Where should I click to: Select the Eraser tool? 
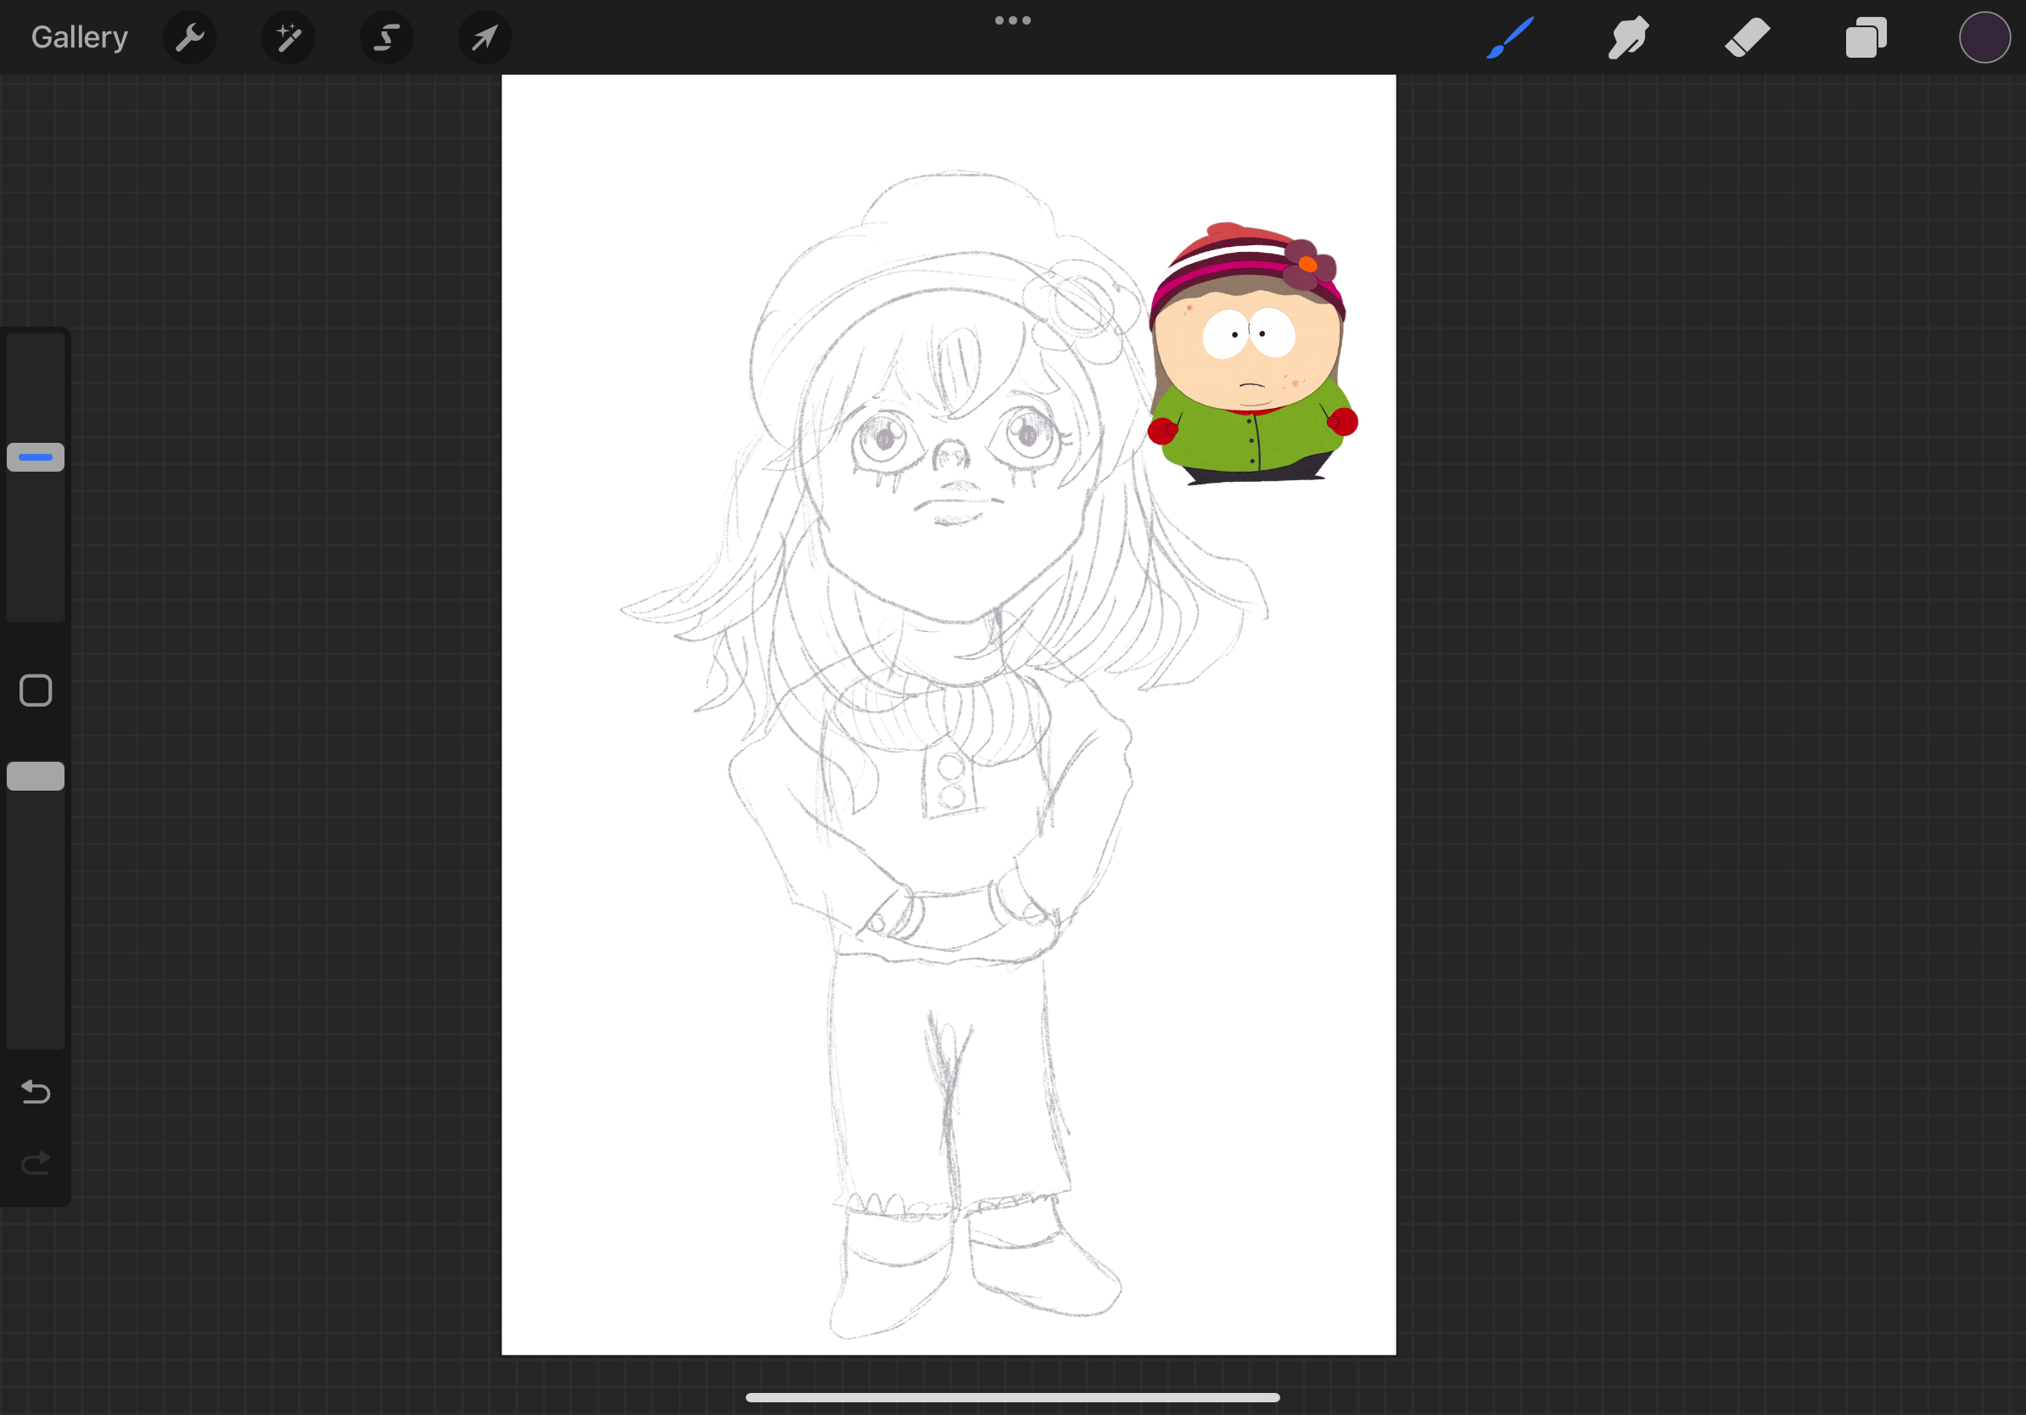pyautogui.click(x=1747, y=37)
